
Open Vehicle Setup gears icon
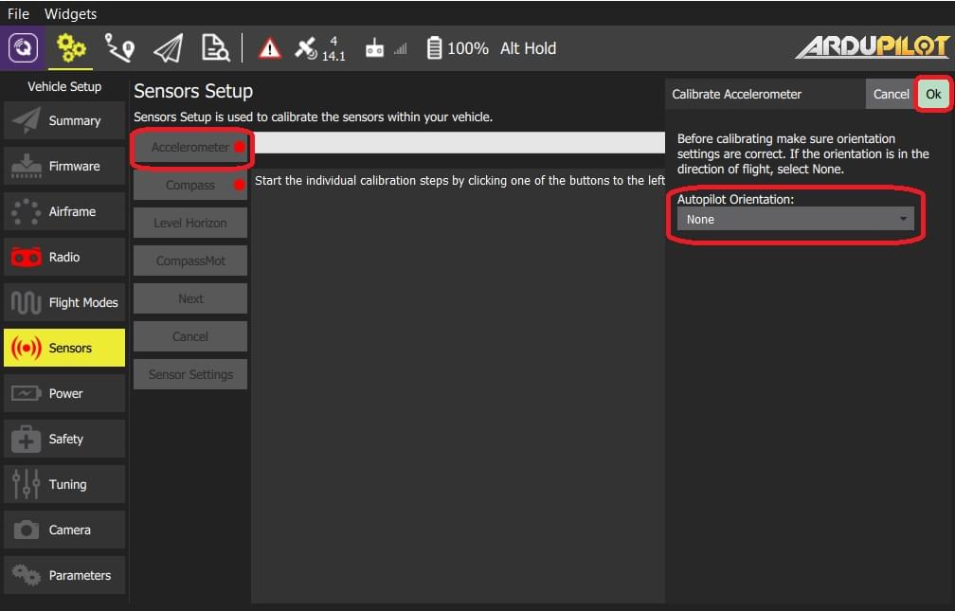pyautogui.click(x=71, y=48)
